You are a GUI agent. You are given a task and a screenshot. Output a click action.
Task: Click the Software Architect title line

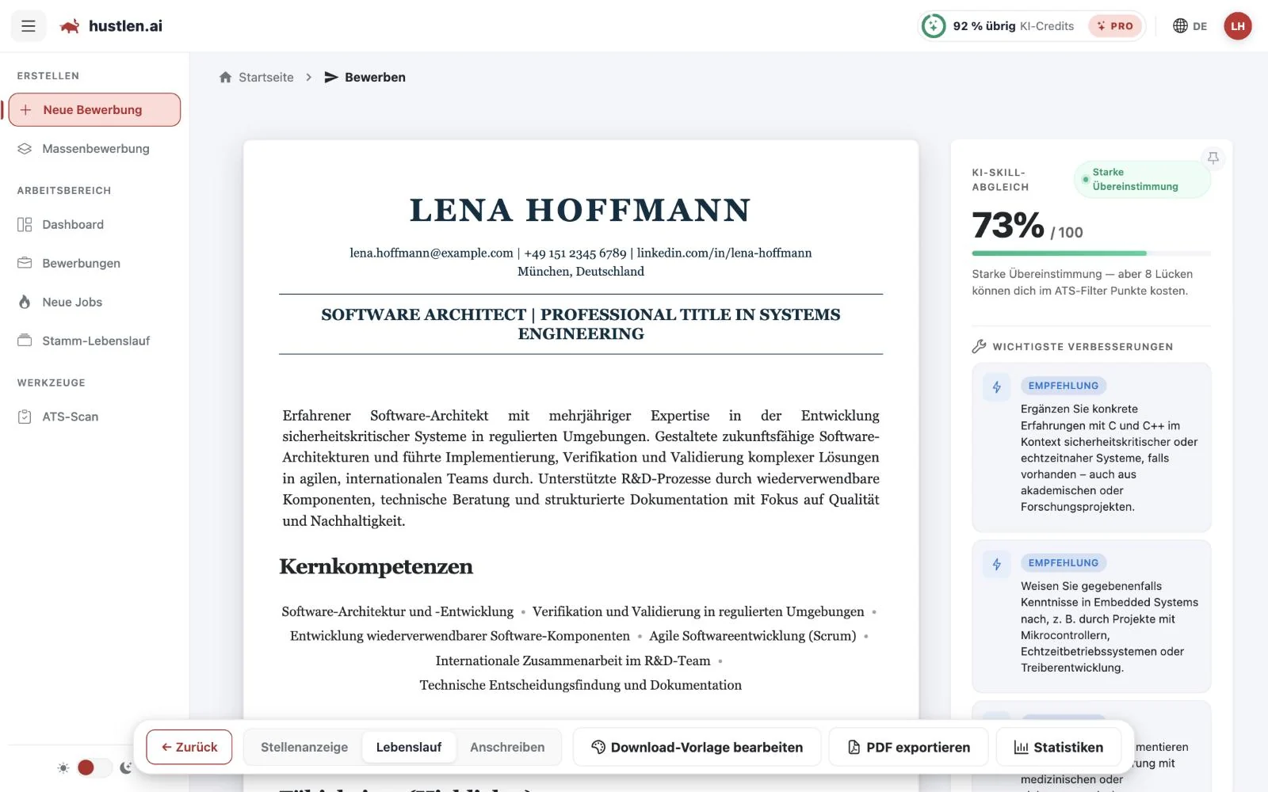(x=581, y=324)
